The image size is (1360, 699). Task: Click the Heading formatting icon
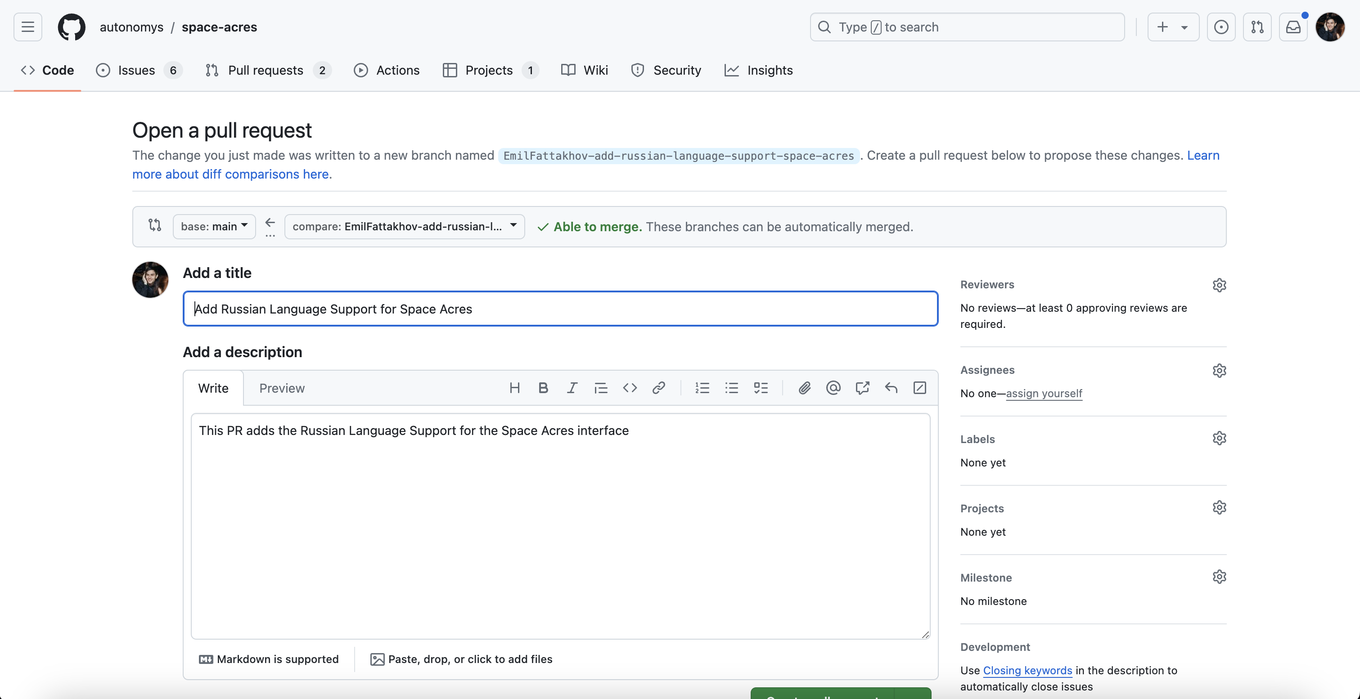coord(514,388)
